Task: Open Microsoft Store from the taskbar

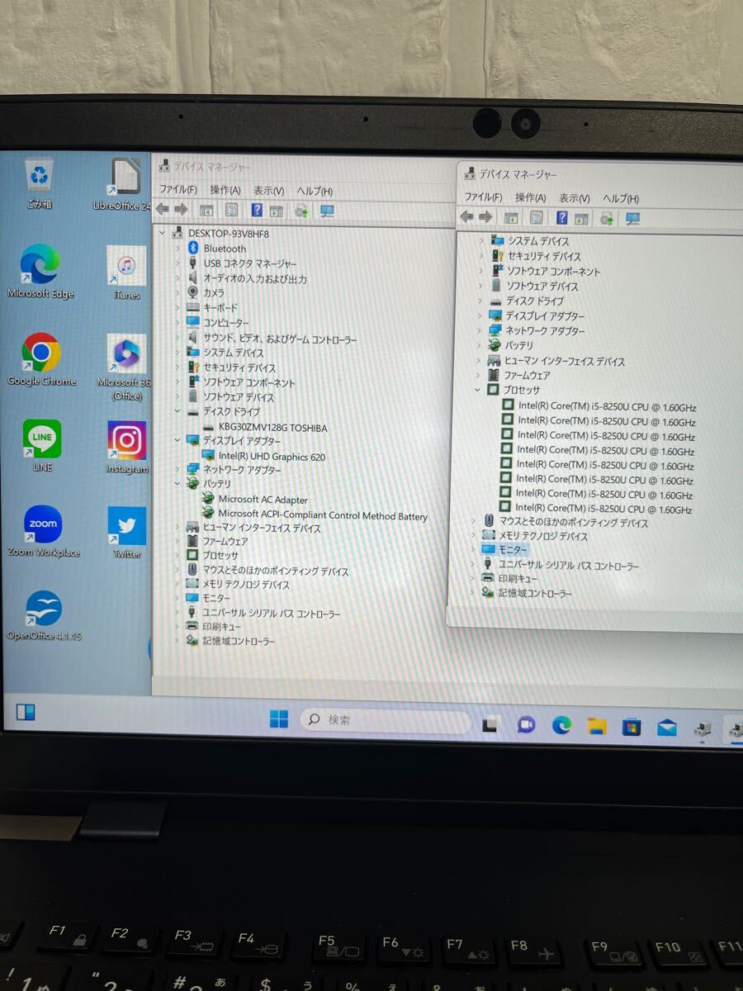Action: pyautogui.click(x=632, y=727)
